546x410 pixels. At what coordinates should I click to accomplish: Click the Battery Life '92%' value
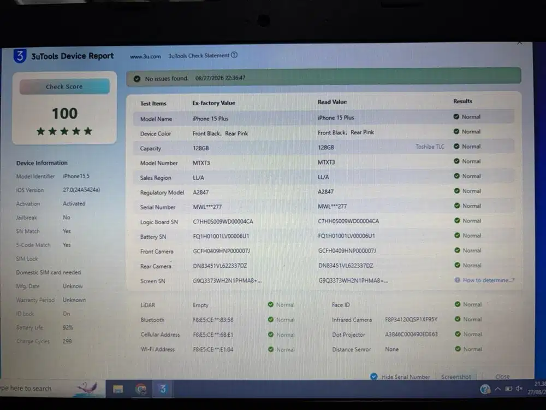pyautogui.click(x=68, y=327)
